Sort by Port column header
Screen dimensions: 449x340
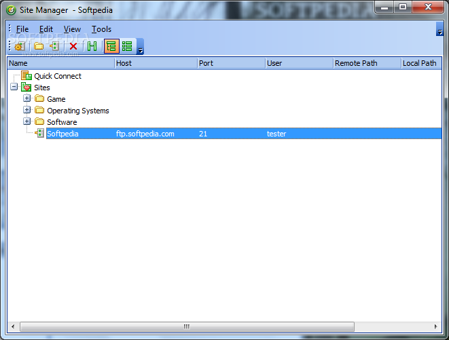tap(232, 63)
